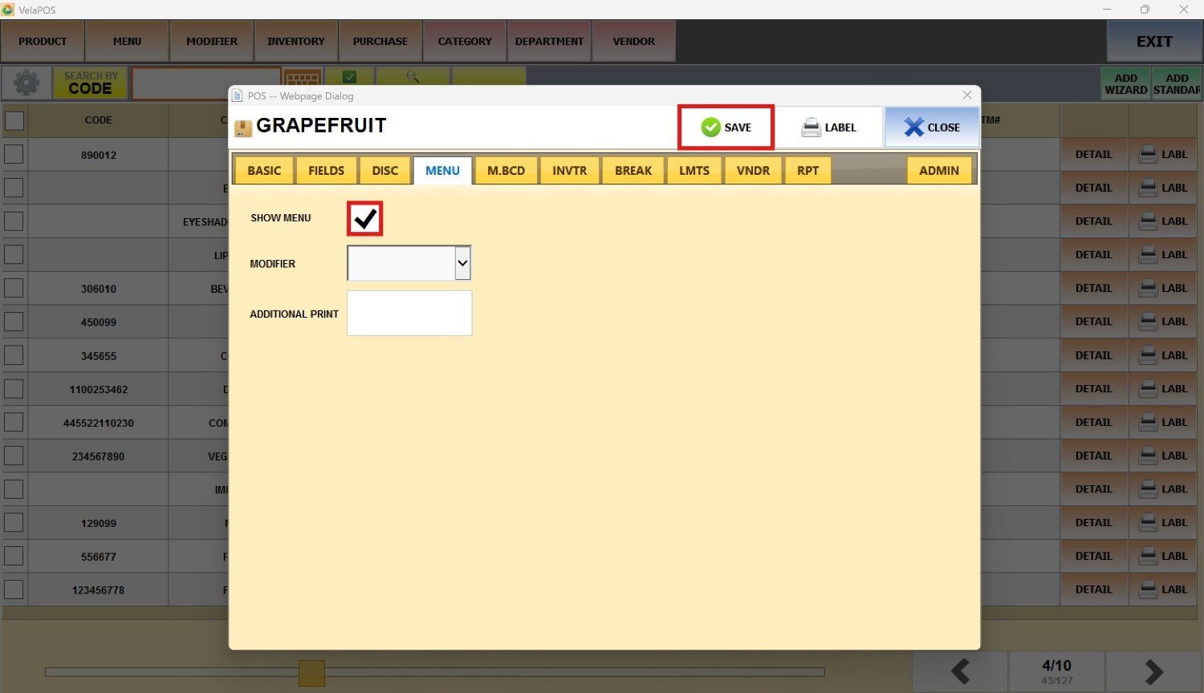Save the GRAPEFRUIT product changes
The image size is (1204, 693).
click(726, 128)
